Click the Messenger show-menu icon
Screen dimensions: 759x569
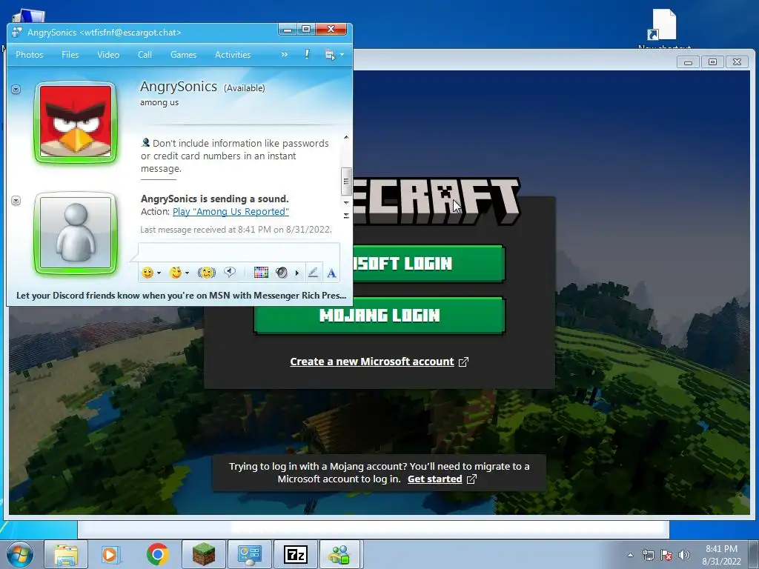pos(330,55)
